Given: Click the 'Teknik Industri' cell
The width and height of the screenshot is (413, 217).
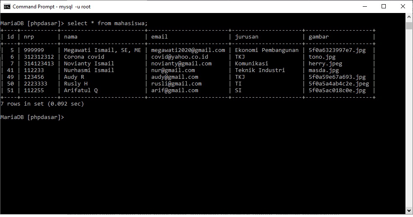Looking at the screenshot, I should click(x=260, y=70).
